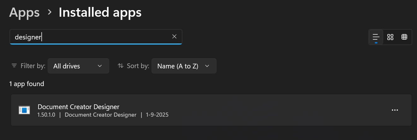
Task: Open the three-dot menu for the app
Action: pyautogui.click(x=395, y=110)
